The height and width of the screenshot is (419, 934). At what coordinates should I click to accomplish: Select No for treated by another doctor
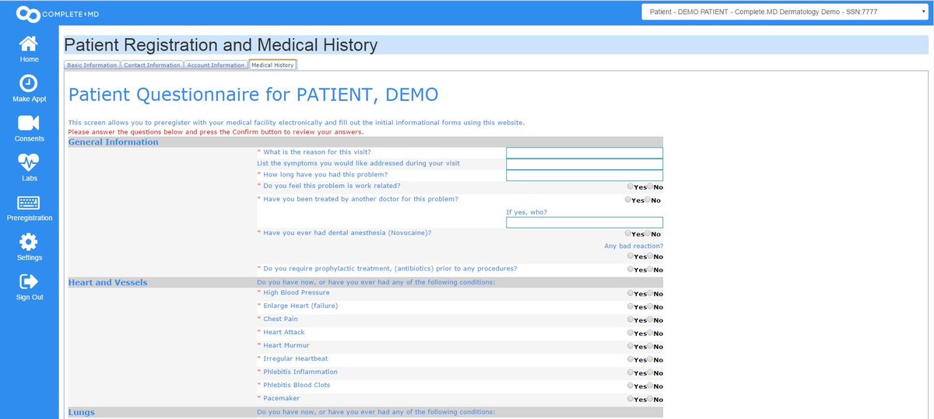point(648,200)
